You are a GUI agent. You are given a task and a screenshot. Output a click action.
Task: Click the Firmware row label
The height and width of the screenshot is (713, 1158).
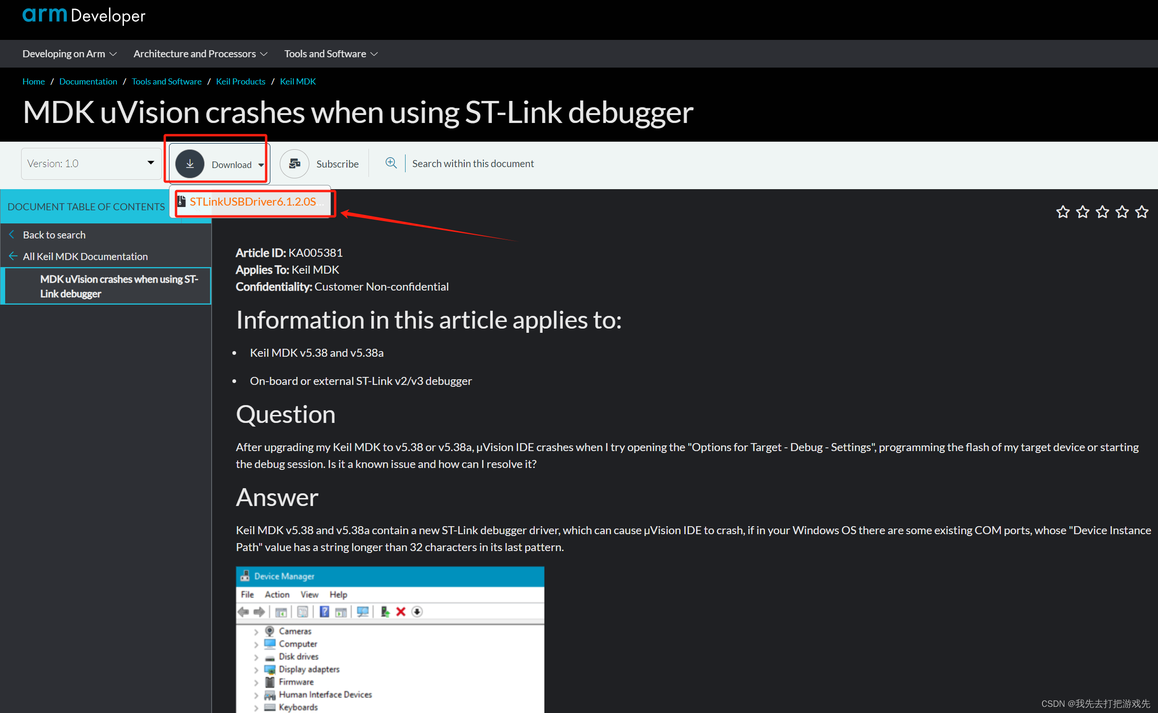pyautogui.click(x=296, y=682)
